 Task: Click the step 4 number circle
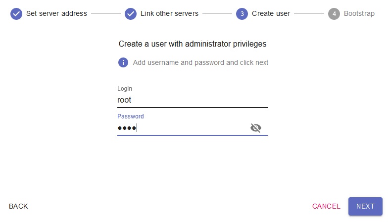(x=334, y=13)
